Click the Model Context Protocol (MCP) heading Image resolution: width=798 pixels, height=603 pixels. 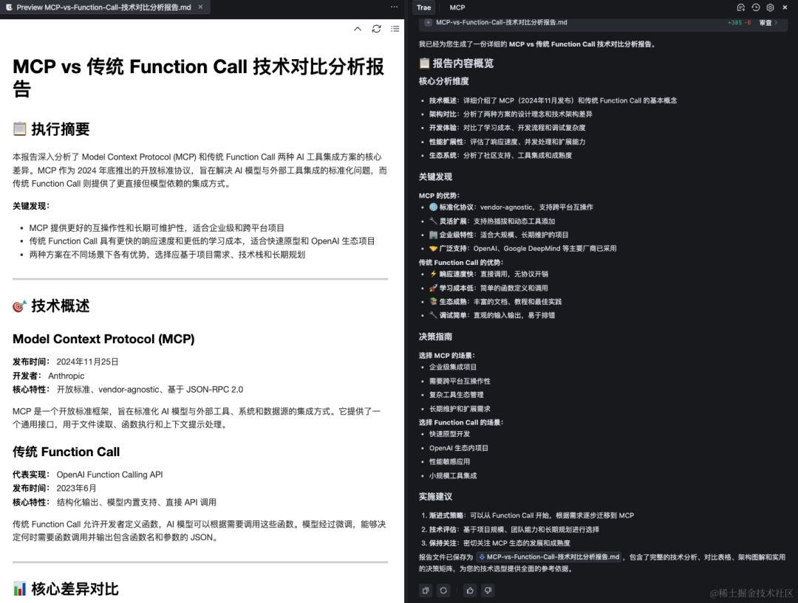104,339
